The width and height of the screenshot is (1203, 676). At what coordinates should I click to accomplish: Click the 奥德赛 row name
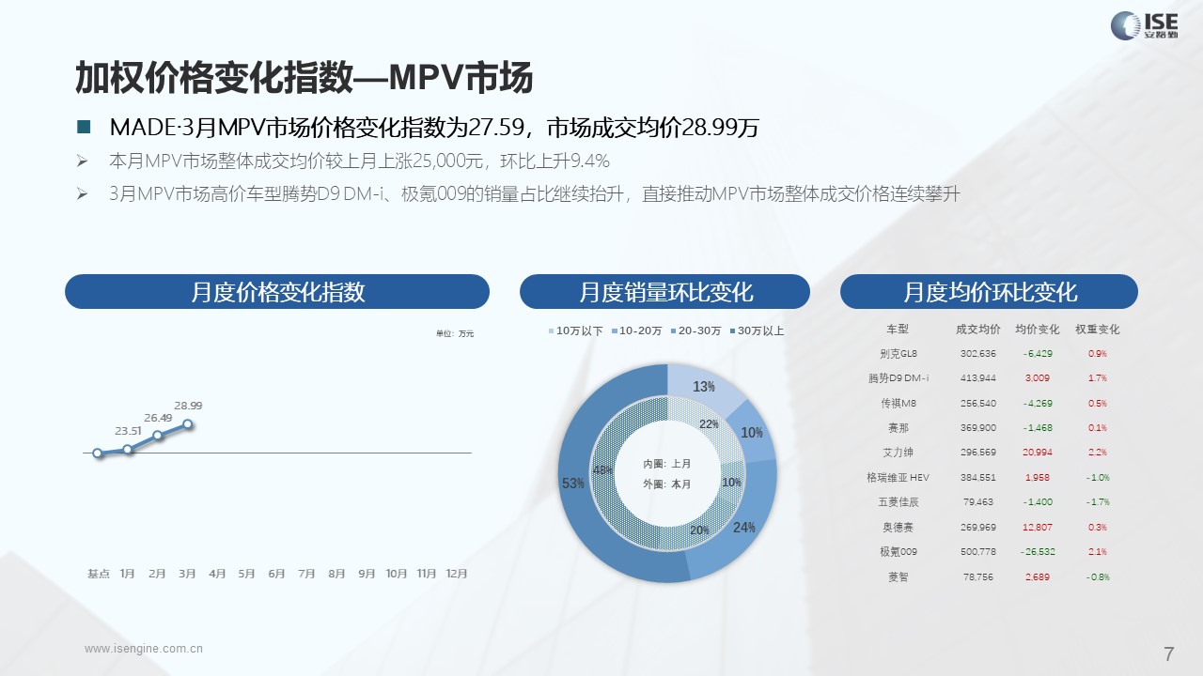click(898, 528)
